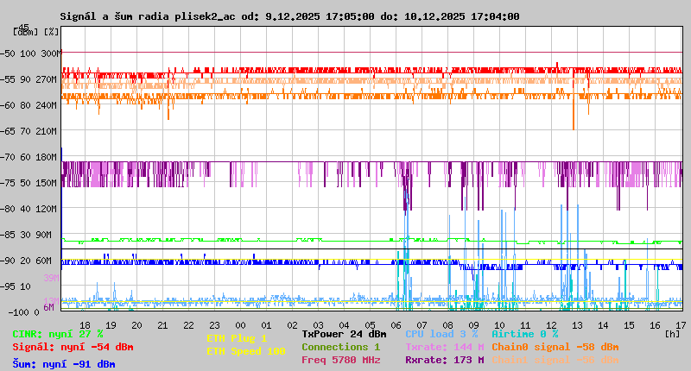The height and width of the screenshot is (371, 691).
Task: Click the 'Txrate: 144 M' legend label
Action: (445, 347)
